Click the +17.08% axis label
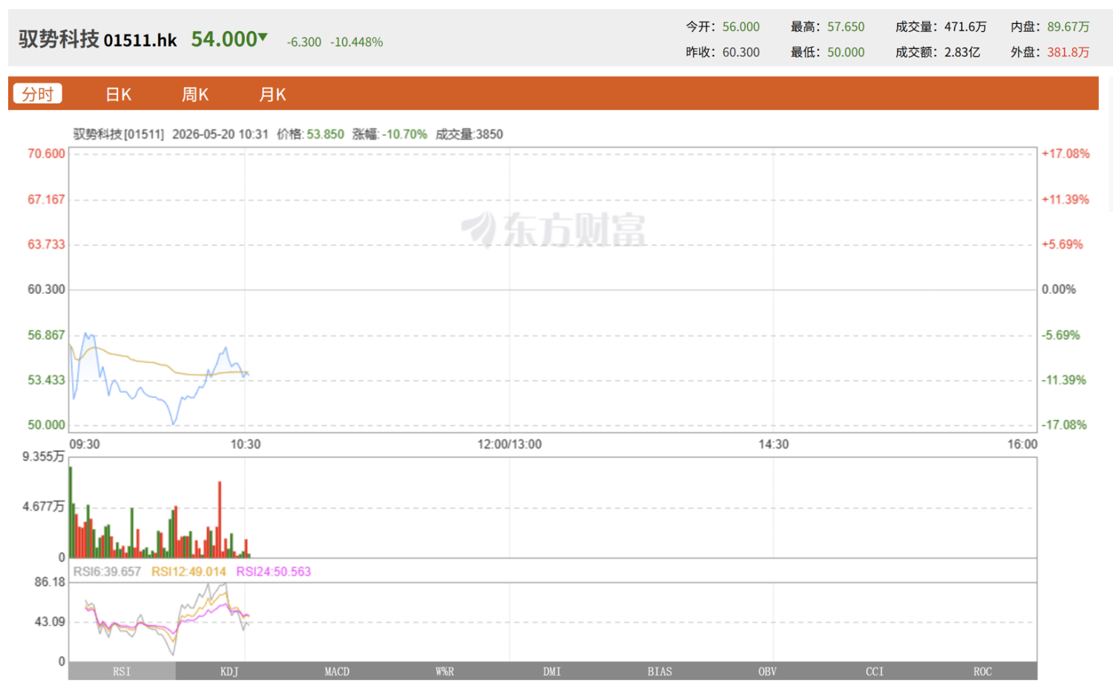This screenshot has height=688, width=1113. [1066, 154]
